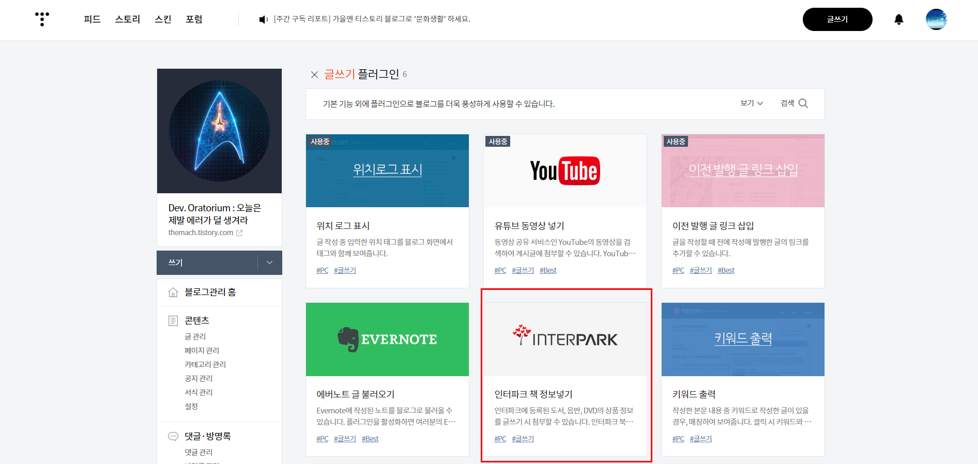Click the search magnifier icon
This screenshot has width=978, height=464.
(803, 103)
